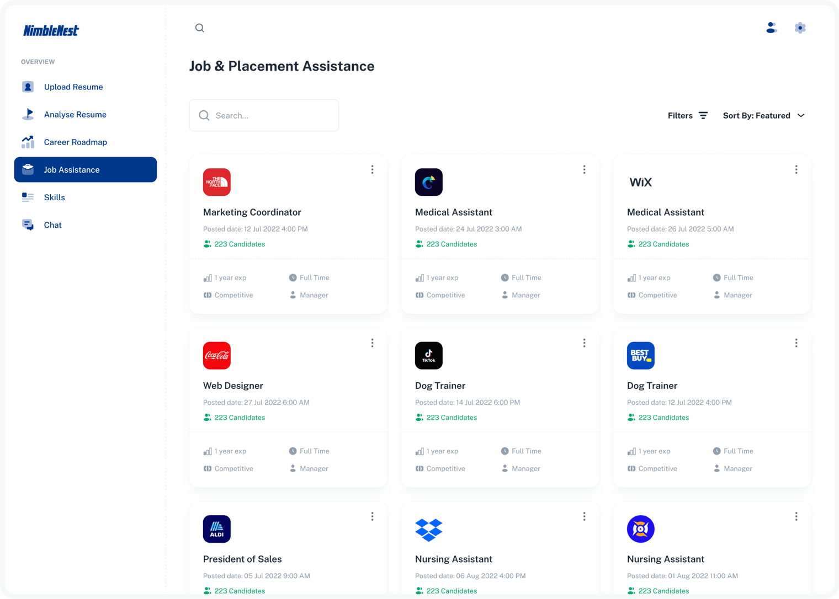Open the Filters button

[x=688, y=115]
